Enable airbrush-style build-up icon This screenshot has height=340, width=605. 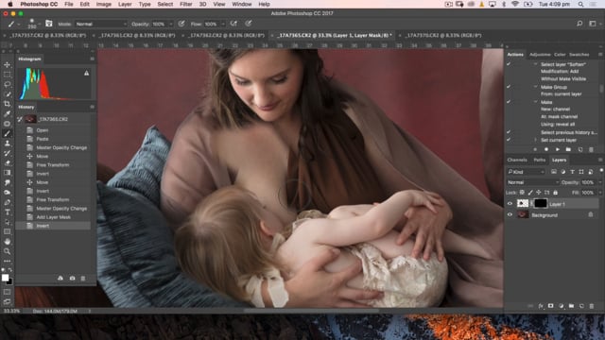(x=233, y=24)
